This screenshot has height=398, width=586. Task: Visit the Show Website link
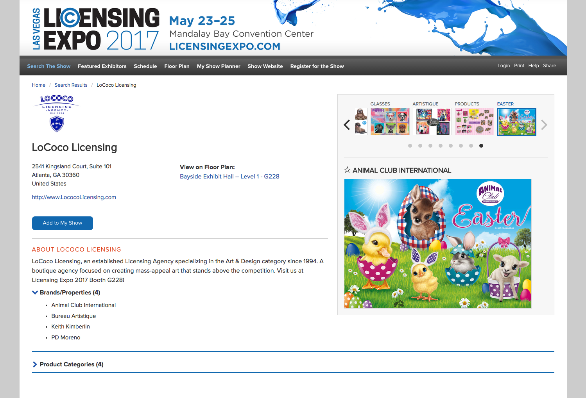click(x=265, y=66)
